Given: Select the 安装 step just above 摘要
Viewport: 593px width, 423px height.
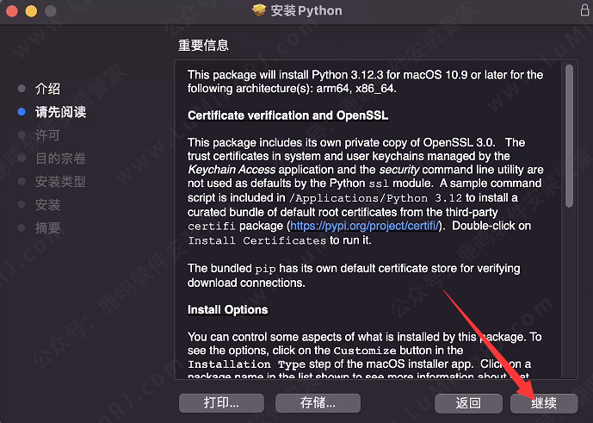Looking at the screenshot, I should (x=47, y=205).
